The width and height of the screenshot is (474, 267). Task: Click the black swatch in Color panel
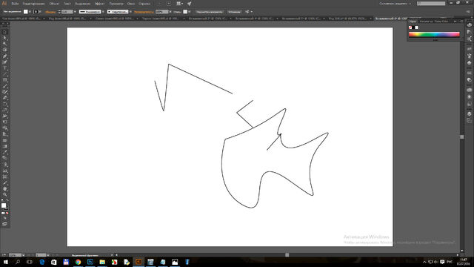pos(413,27)
